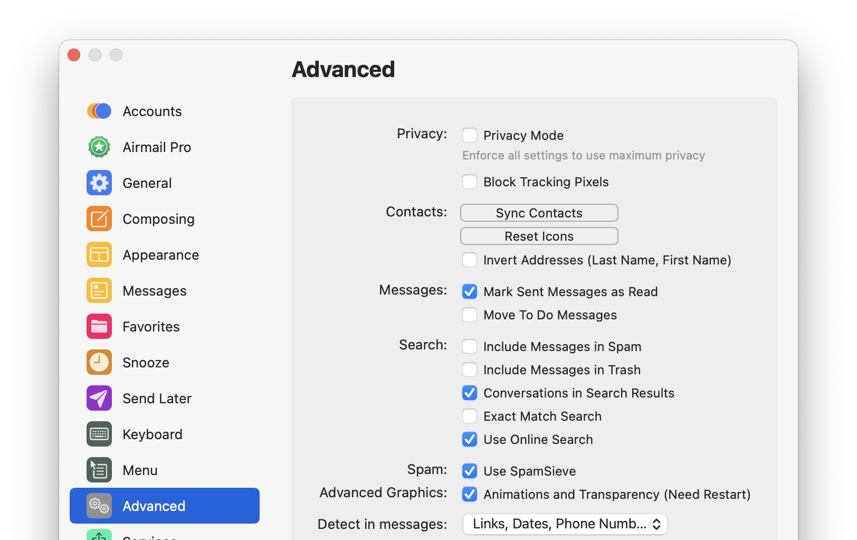Open the Snooze clock icon

[x=99, y=362]
